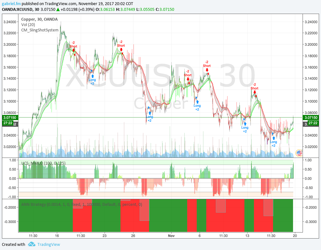
Task: Click the open value O:3.06153
Action: (105, 10)
